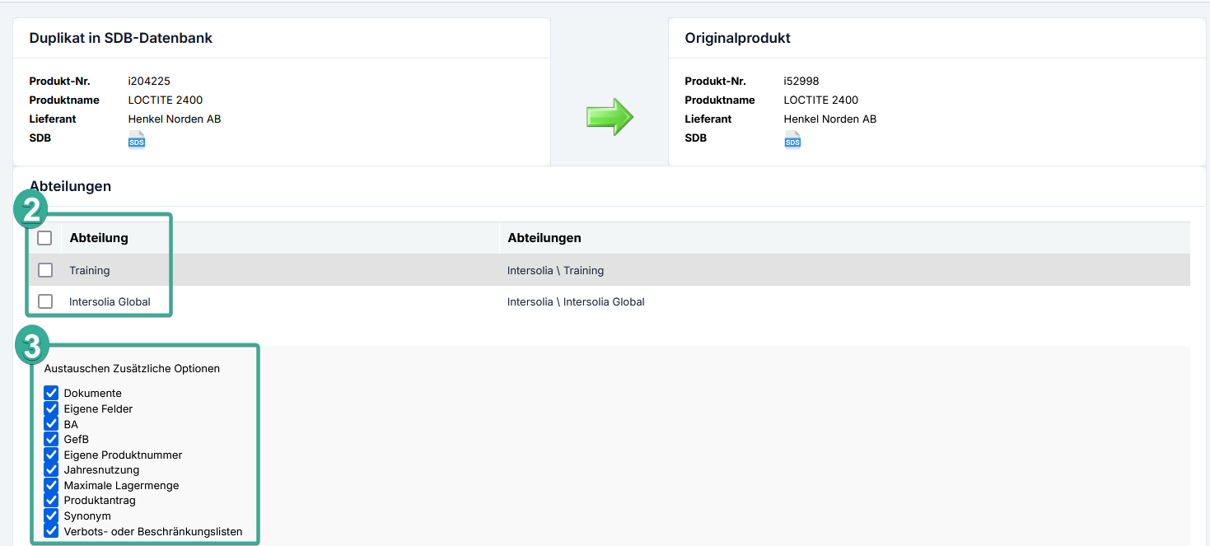This screenshot has width=1210, height=546.
Task: Click product number i52998
Action: point(801,81)
